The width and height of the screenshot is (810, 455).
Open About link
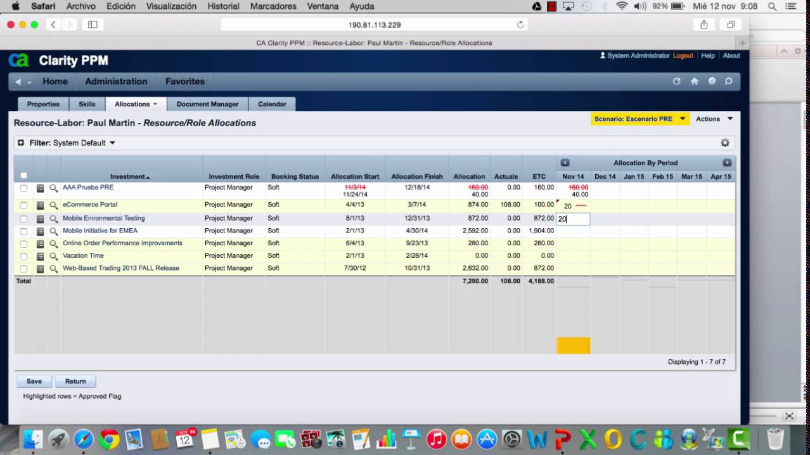(731, 56)
